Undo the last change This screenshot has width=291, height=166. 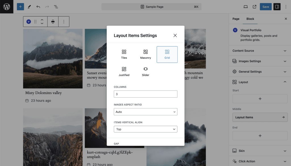[38, 7]
